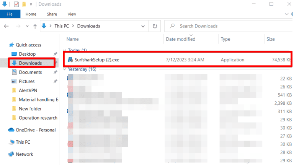Click the OneDrive cloud icon
The height and width of the screenshot is (165, 294).
pos(11,130)
